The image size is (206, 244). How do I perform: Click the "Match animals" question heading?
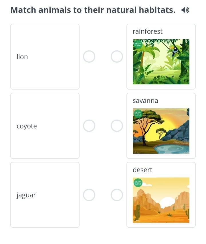tap(93, 10)
